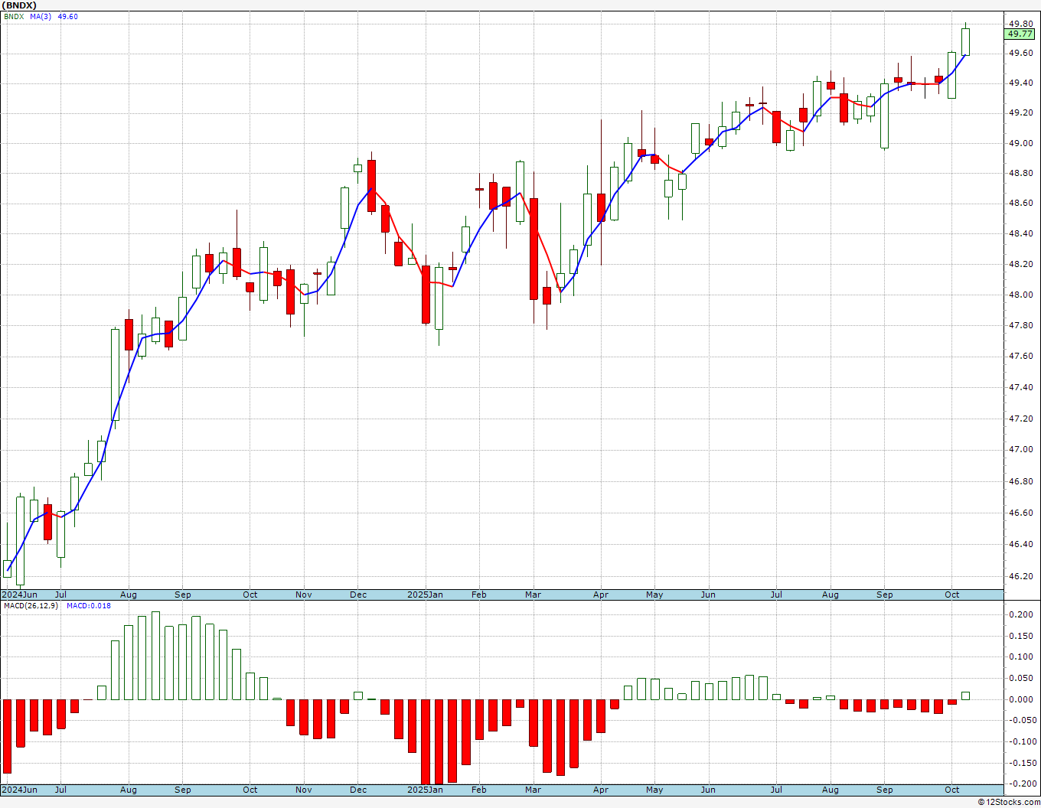The height and width of the screenshot is (808, 1041).
Task: Click the BNDX ticker title at top
Action: pyautogui.click(x=20, y=5)
